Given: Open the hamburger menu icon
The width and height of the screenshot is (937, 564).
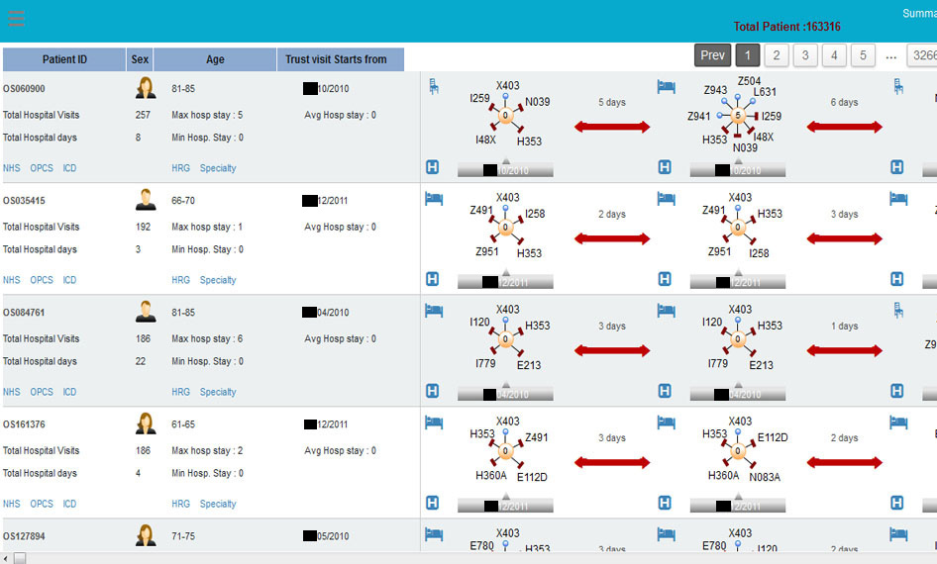Looking at the screenshot, I should pos(16,18).
